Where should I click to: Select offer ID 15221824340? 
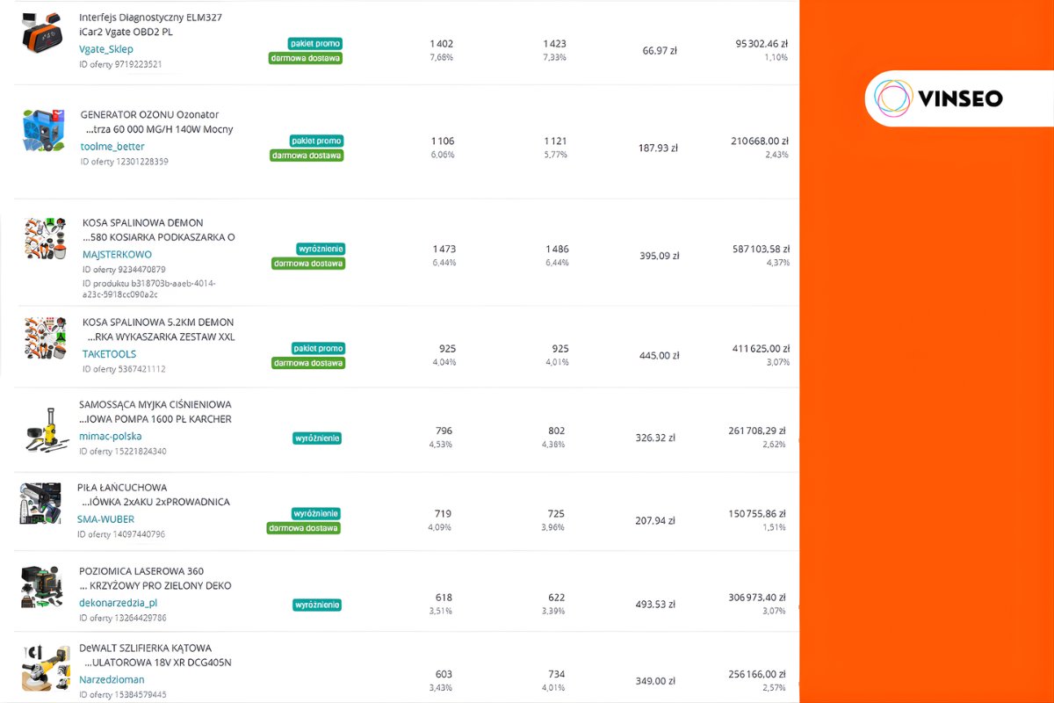(123, 451)
